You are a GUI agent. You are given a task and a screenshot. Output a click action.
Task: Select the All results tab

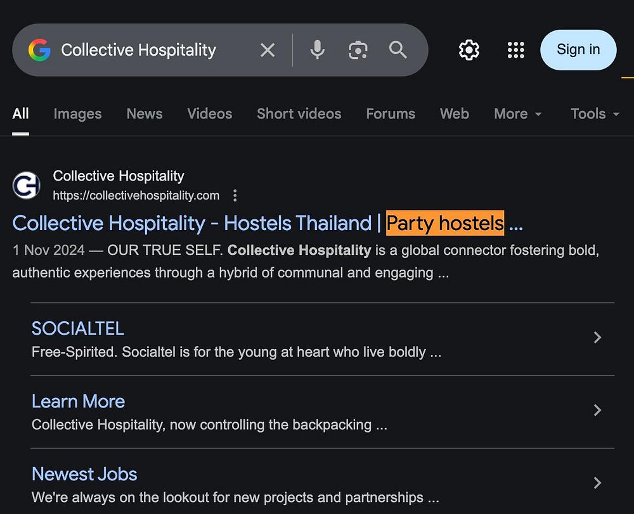pos(21,114)
